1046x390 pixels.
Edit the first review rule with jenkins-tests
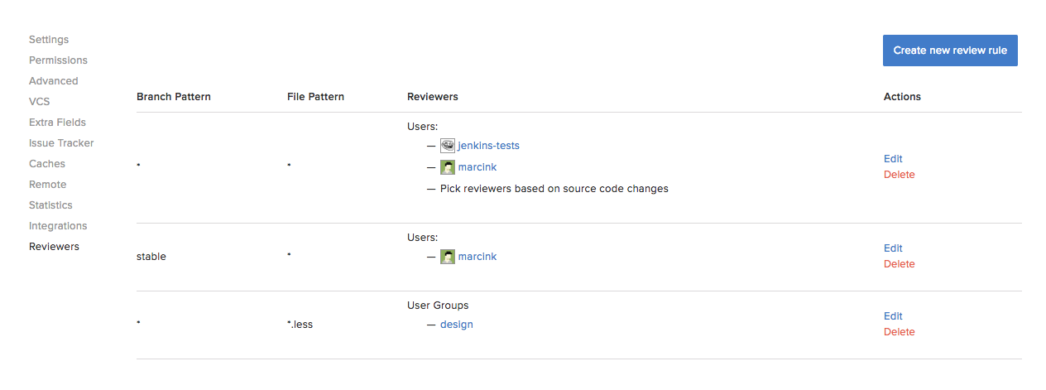tap(893, 159)
